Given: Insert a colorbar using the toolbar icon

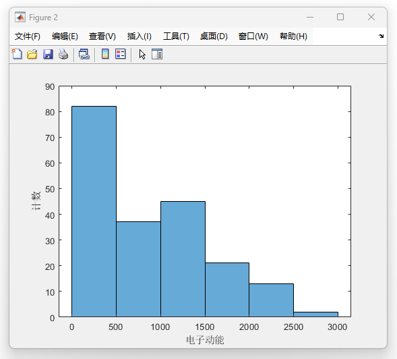Looking at the screenshot, I should click(x=105, y=54).
